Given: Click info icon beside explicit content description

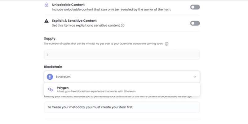Looking at the screenshot, I should click(x=122, y=25).
